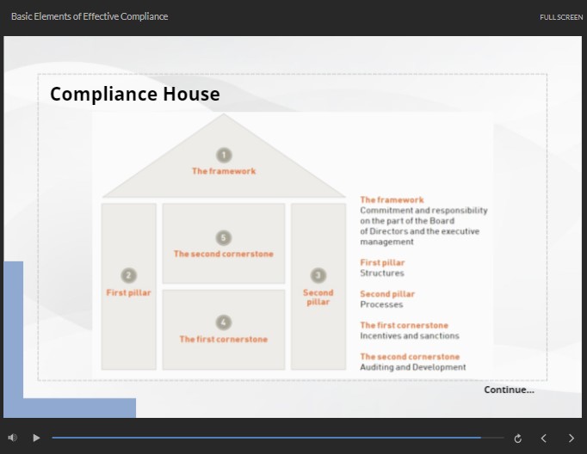The width and height of the screenshot is (587, 454).
Task: Click 'The first cornerstone' legend heading
Action: [x=404, y=326]
